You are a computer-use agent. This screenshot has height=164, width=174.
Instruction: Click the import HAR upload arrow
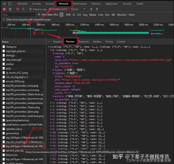(x=91, y=9)
